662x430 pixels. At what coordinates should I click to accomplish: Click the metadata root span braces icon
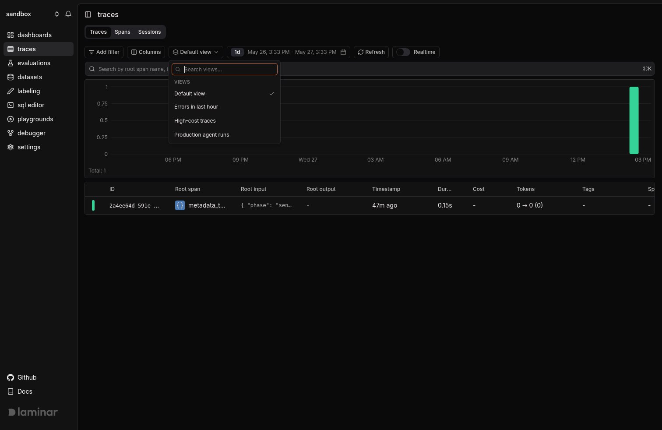(x=180, y=205)
